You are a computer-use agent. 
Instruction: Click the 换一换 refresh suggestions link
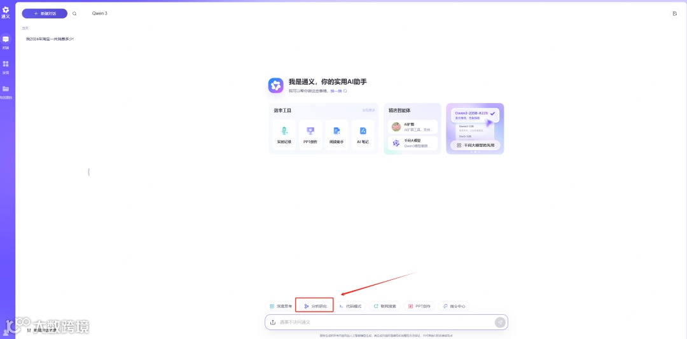coord(338,91)
